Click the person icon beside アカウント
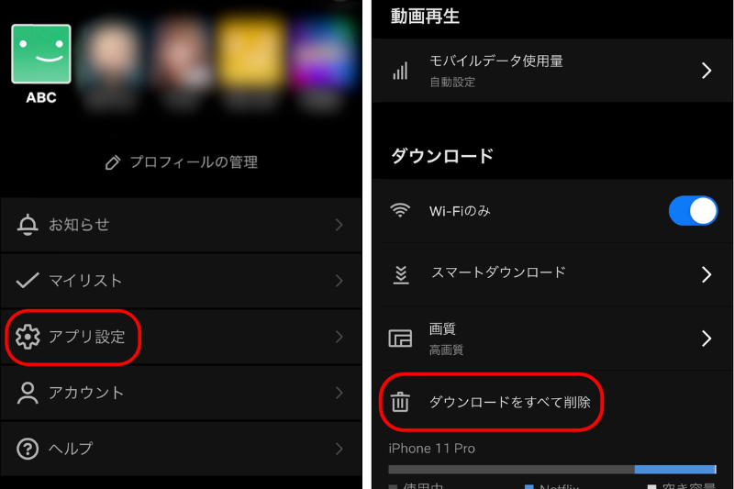The height and width of the screenshot is (489, 734). (28, 393)
